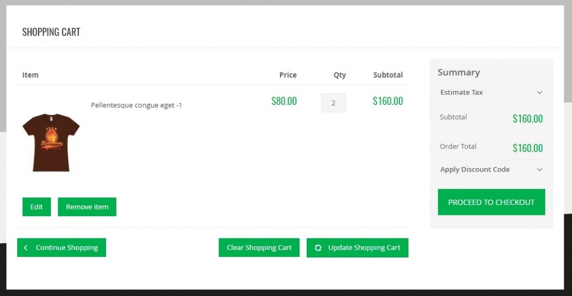Click the left chevron icon on Continue Shopping
This screenshot has width=572, height=296.
tap(26, 247)
